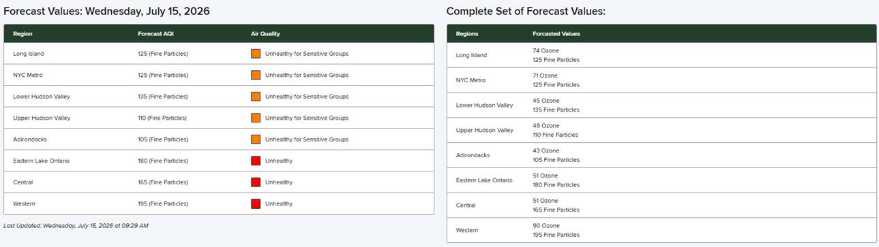Click the red swatch for Western region
Screen dimensions: 879x247
pyautogui.click(x=256, y=203)
